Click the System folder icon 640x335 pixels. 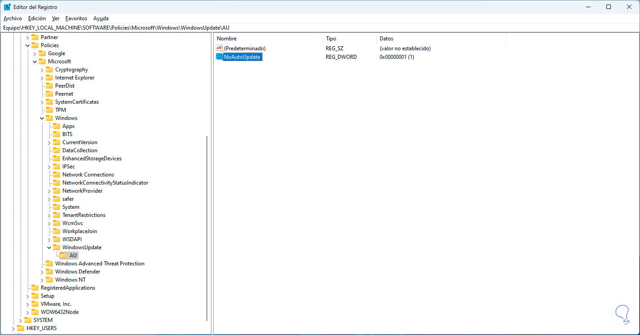tap(57, 207)
